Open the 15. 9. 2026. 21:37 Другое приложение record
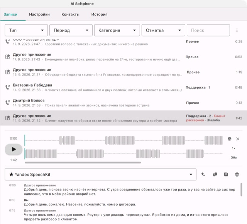The image size is (247, 224). pos(123,72)
